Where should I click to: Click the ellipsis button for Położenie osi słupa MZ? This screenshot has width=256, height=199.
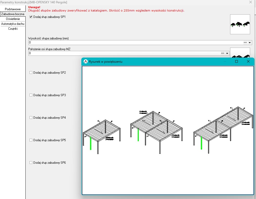point(222,53)
